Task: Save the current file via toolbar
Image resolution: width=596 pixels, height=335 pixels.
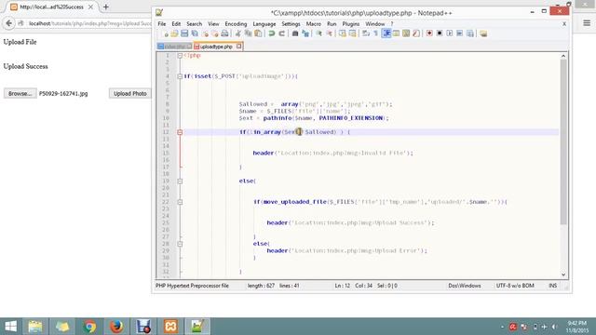Action: tap(184, 33)
